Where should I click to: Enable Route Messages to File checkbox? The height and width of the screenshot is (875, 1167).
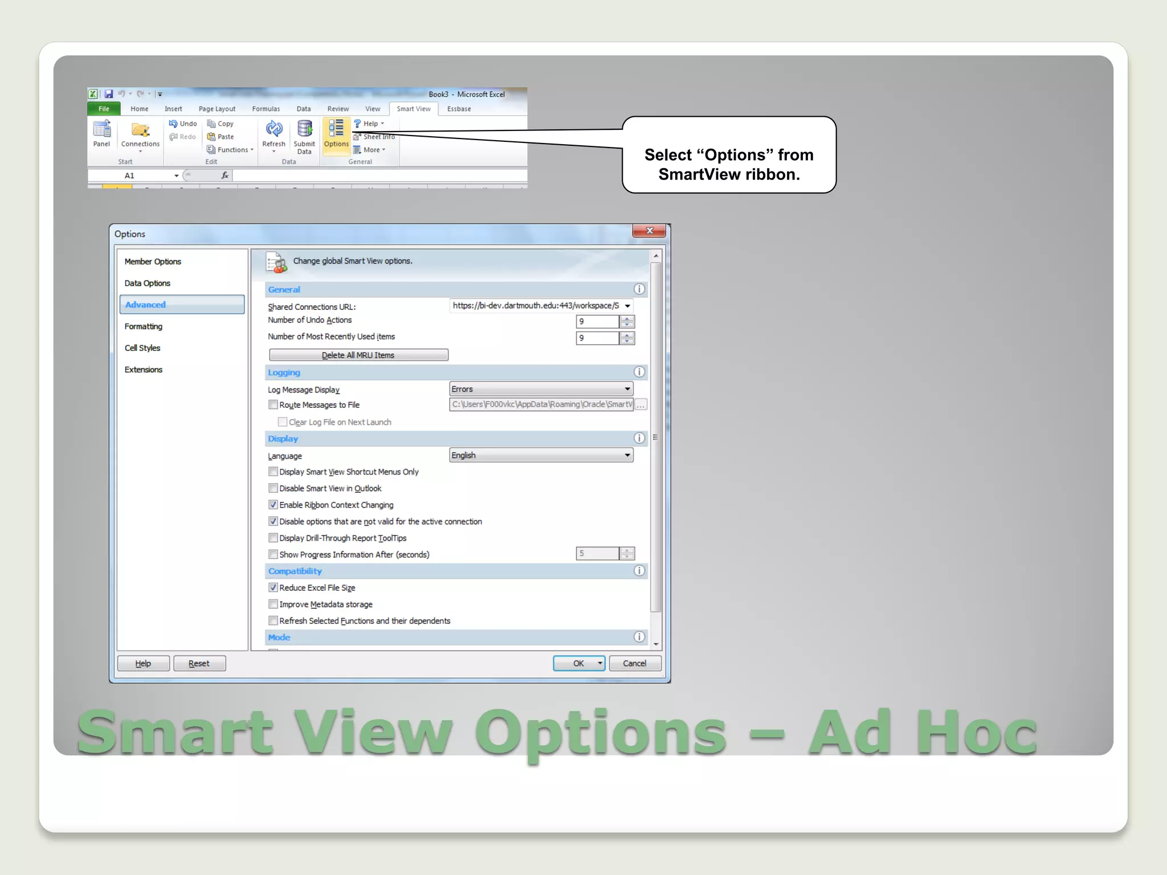click(273, 404)
